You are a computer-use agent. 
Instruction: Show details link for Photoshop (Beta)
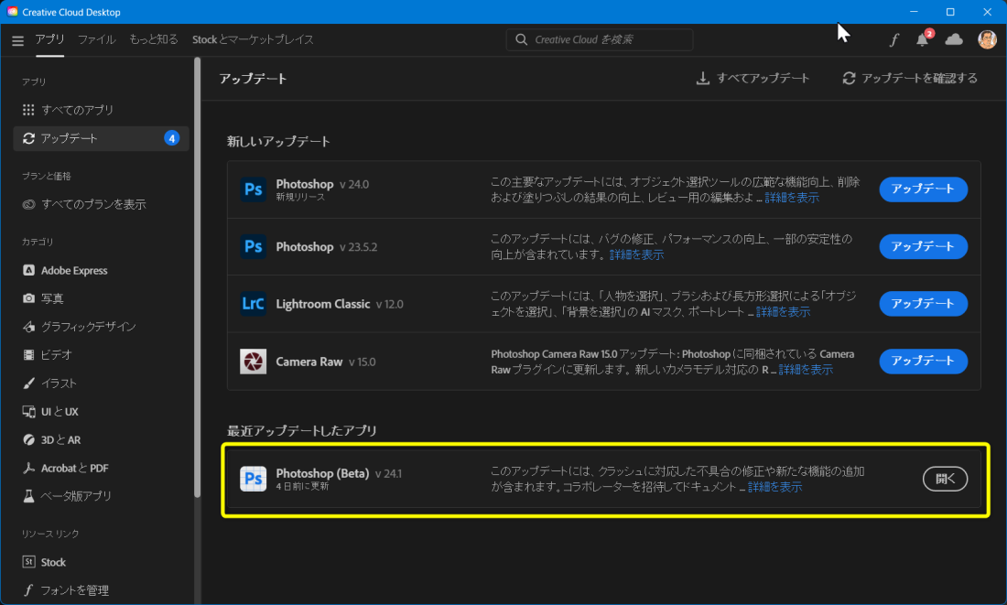(774, 487)
